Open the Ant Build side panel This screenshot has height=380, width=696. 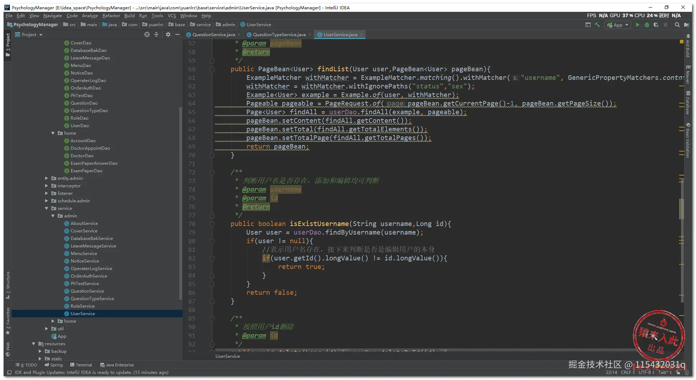[688, 46]
